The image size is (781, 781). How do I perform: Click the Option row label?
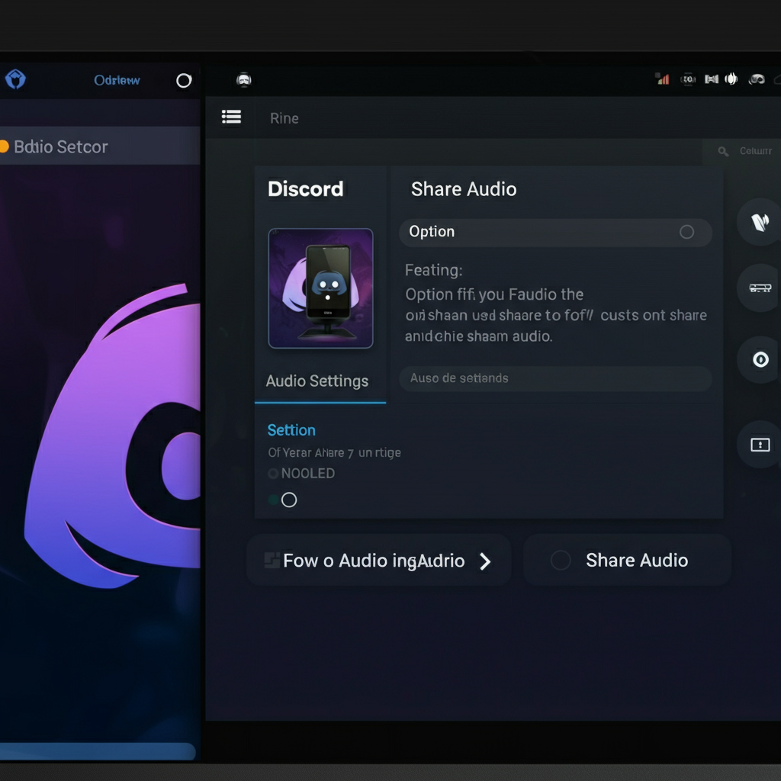click(432, 232)
